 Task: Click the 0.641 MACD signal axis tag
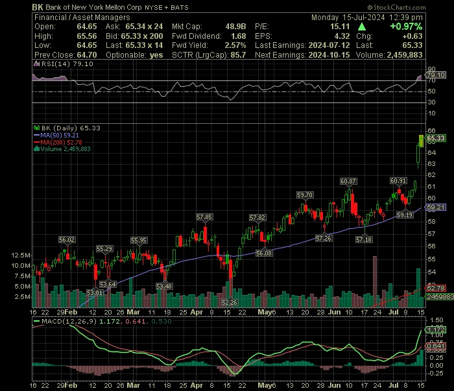[436, 346]
